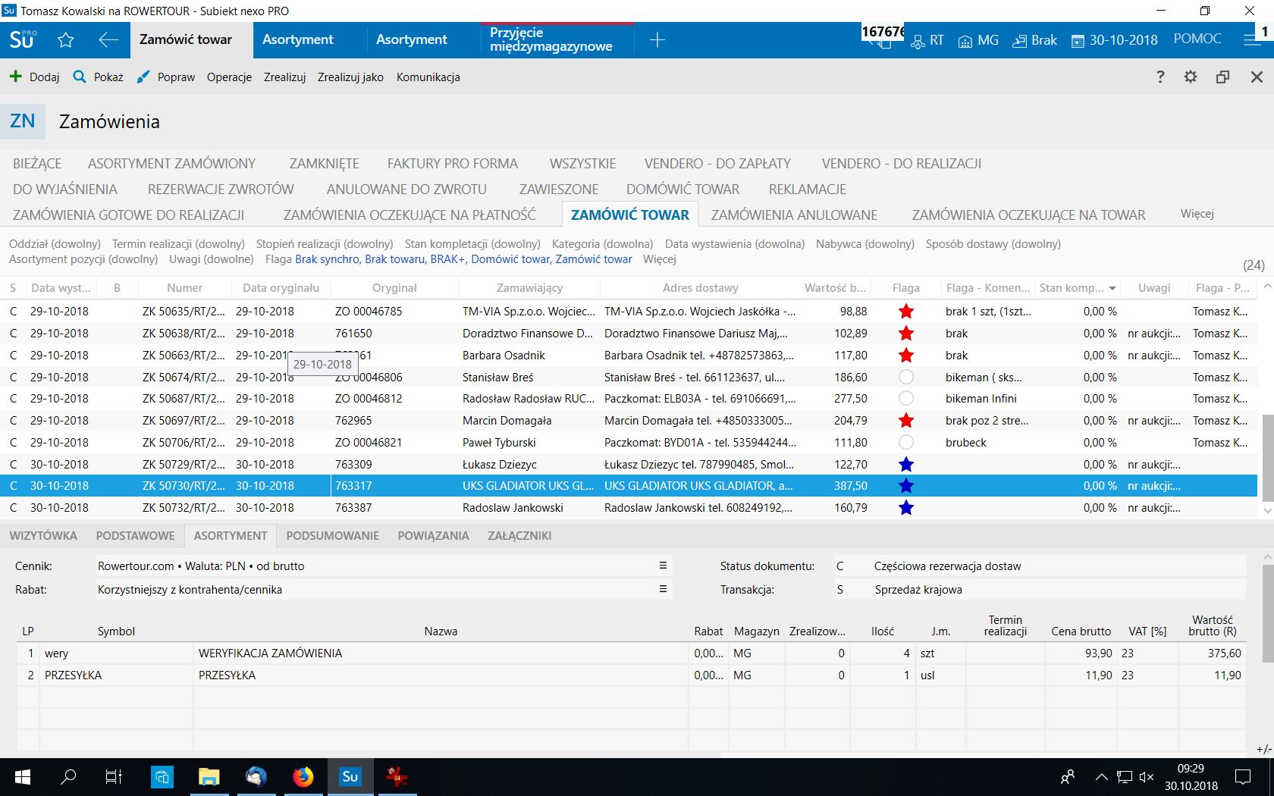This screenshot has height=796, width=1274.
Task: Click the Zrealizuj button
Action: click(x=284, y=77)
